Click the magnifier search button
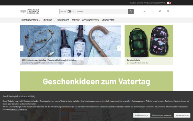193x121 pixels. tap(131, 12)
